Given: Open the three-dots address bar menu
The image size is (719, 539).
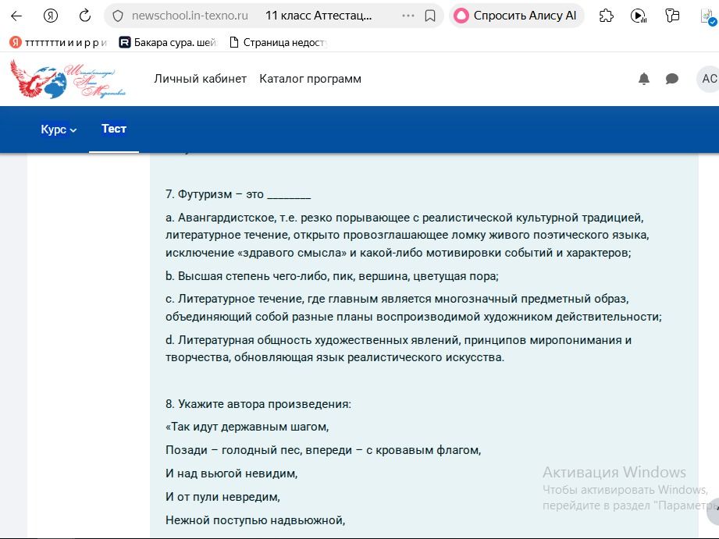Looking at the screenshot, I should (408, 16).
